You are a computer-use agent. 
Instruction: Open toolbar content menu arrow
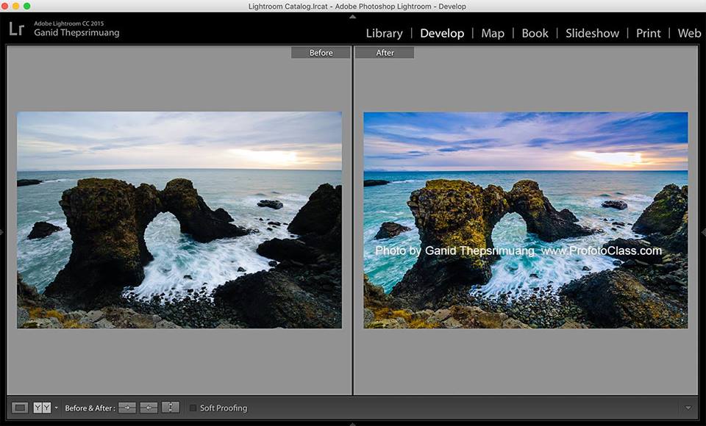[x=688, y=408]
